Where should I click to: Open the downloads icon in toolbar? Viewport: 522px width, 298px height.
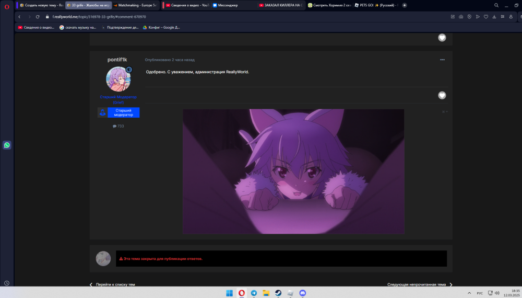tap(494, 17)
